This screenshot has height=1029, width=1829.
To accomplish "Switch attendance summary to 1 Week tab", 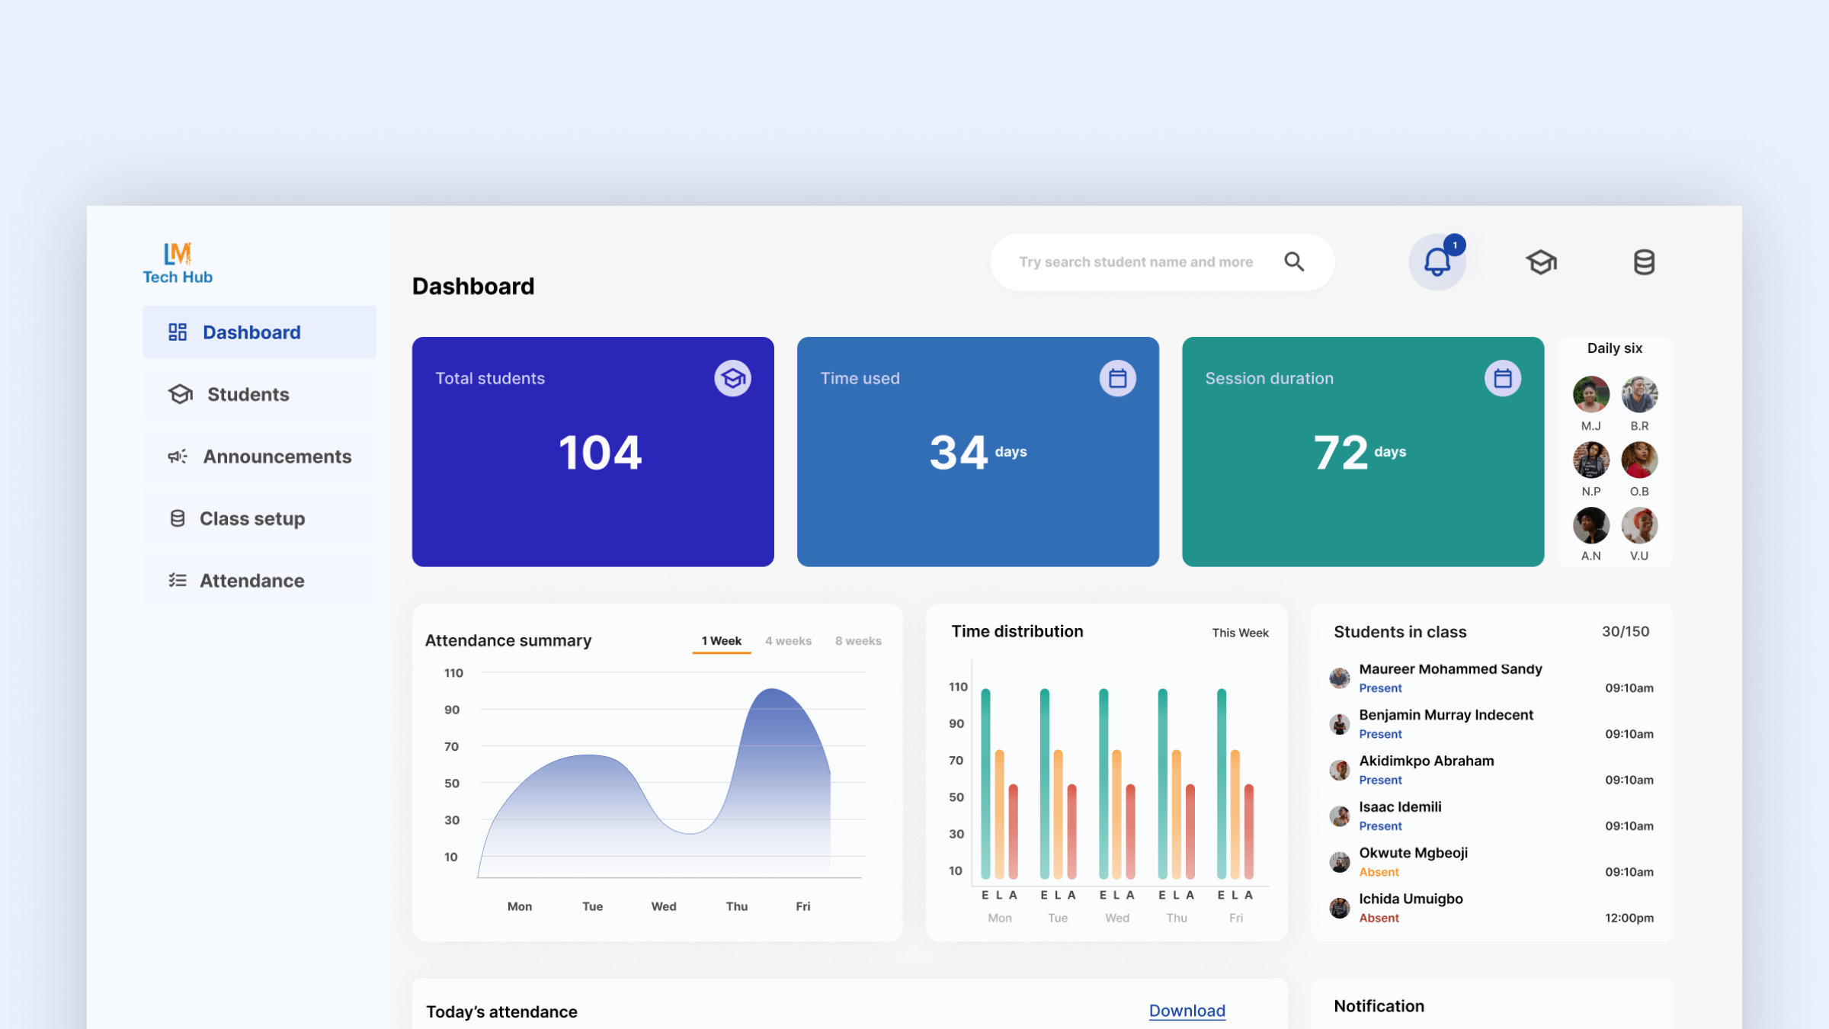I will point(722,641).
